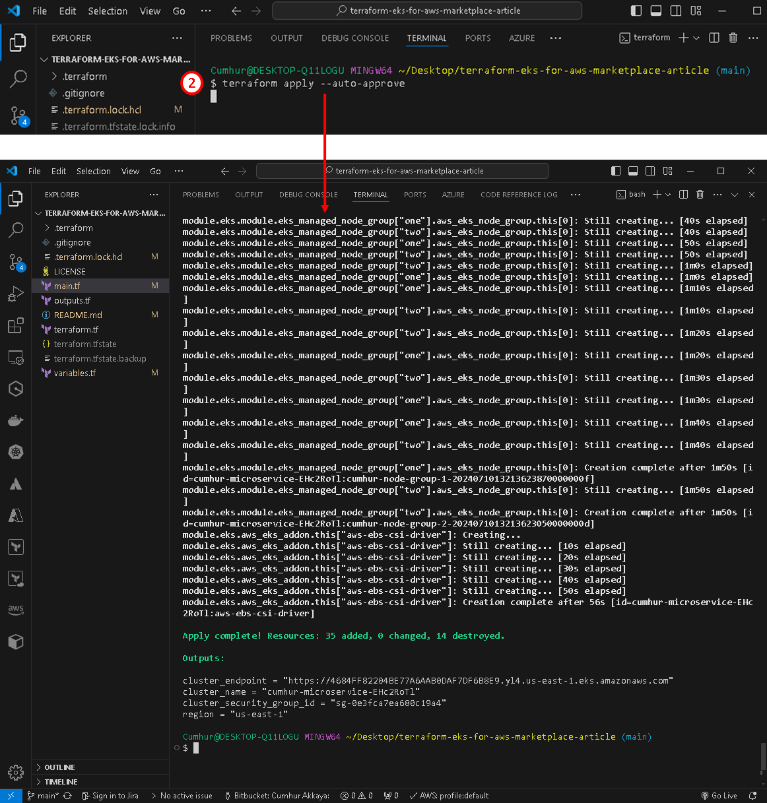Maximize the panel with the chevron beside close
Screen dimensions: 767x803
point(735,195)
